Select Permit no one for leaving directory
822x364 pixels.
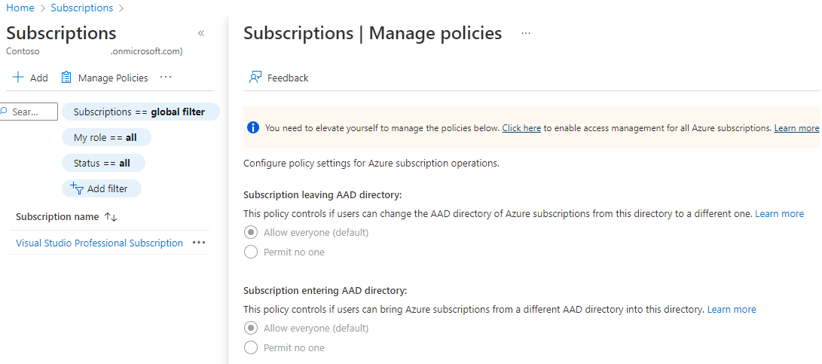251,252
